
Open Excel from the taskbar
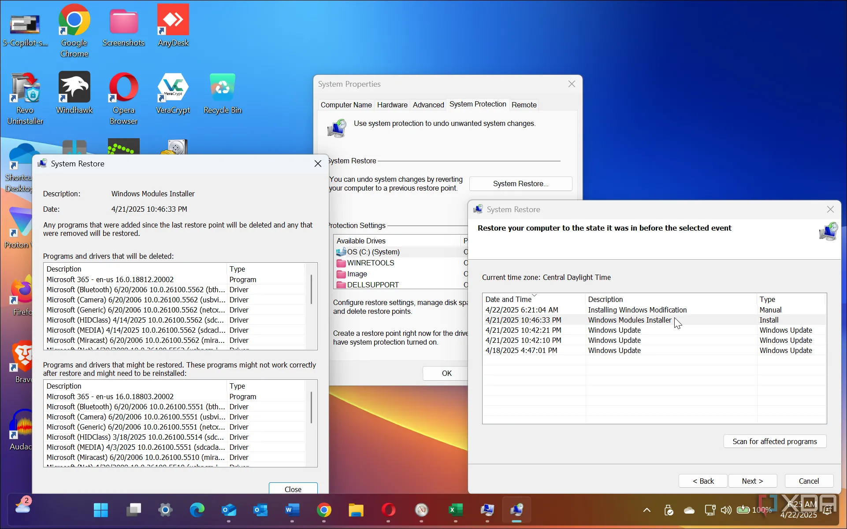pyautogui.click(x=455, y=510)
